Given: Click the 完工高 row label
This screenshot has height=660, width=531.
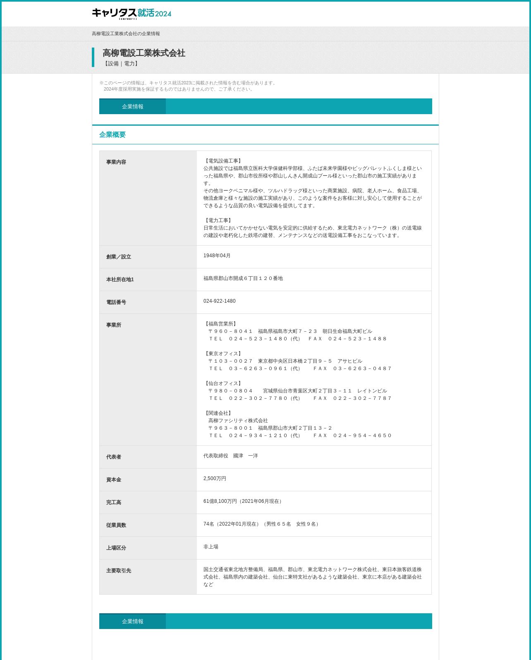Looking at the screenshot, I should (x=114, y=502).
